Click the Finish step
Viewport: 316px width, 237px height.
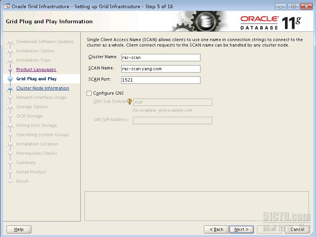(x=22, y=181)
